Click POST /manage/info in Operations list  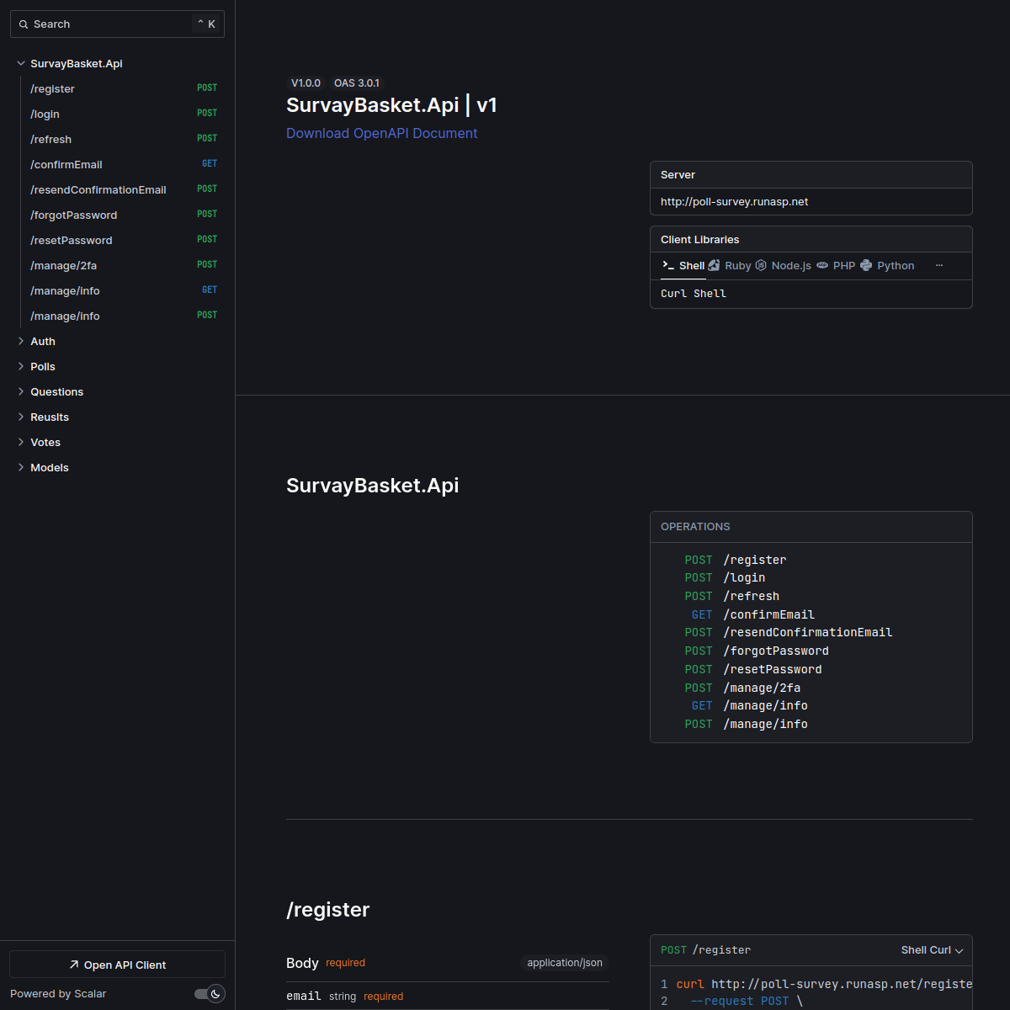click(x=746, y=724)
